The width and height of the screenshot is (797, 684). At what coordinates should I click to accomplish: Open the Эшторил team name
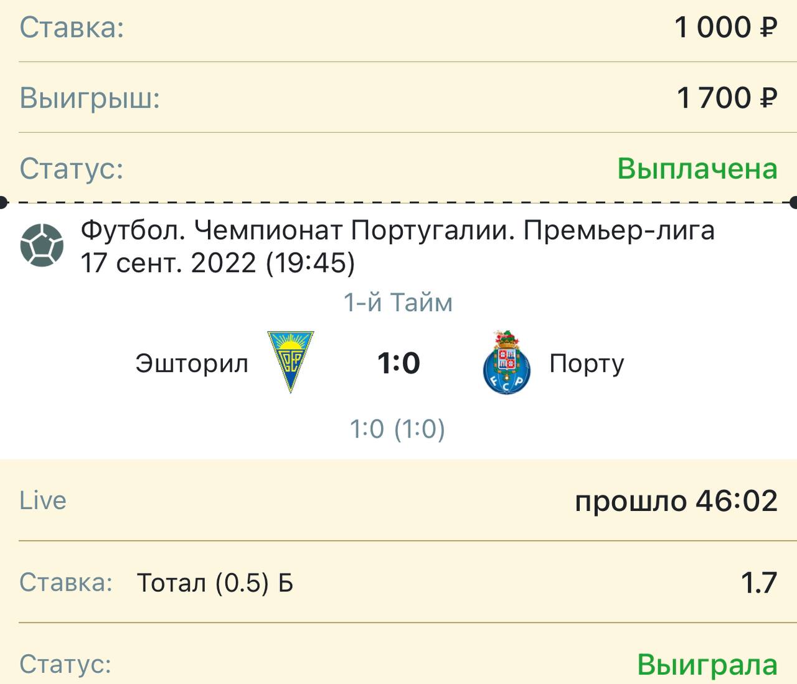click(x=192, y=363)
